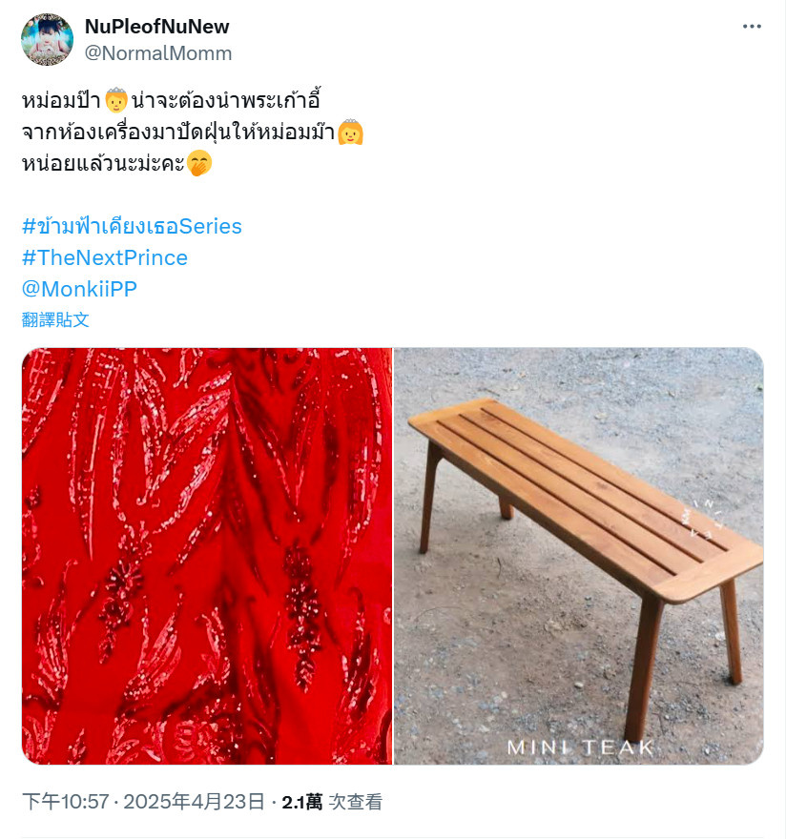Open the red sequin dress photo
Viewport: 786px width, 839px height.
coord(207,556)
